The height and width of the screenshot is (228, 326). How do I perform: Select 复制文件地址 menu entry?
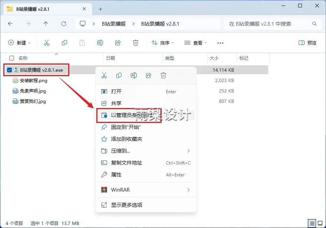146,163
